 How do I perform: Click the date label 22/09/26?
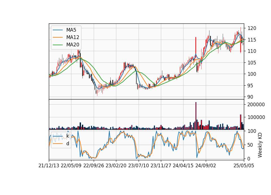tap(94, 166)
